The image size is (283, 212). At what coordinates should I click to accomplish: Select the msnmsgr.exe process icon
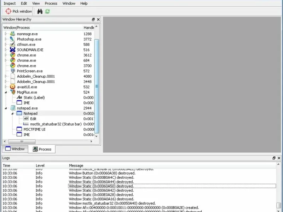coord(12,34)
